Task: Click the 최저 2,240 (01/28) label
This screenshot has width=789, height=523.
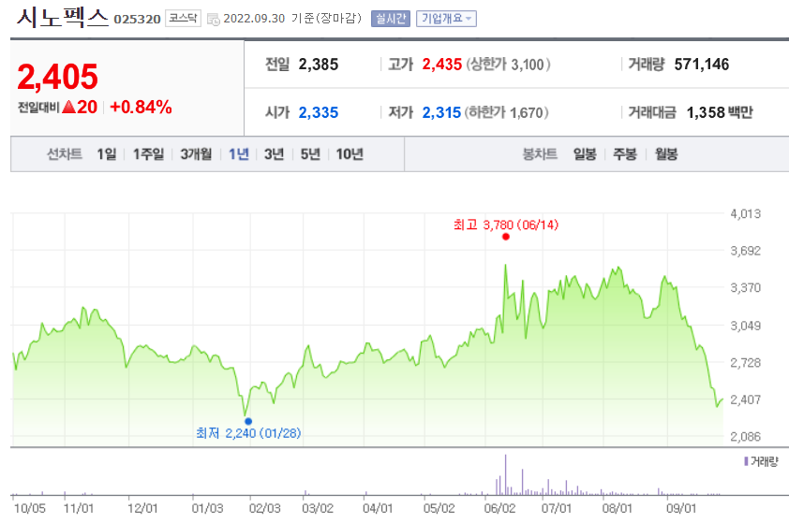Action: tap(248, 433)
